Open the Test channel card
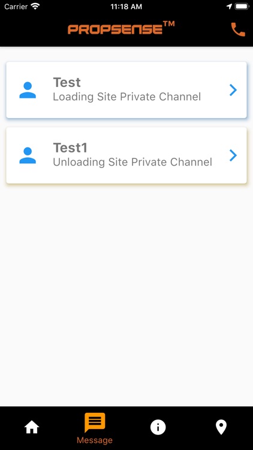The height and width of the screenshot is (450, 253). [x=126, y=90]
